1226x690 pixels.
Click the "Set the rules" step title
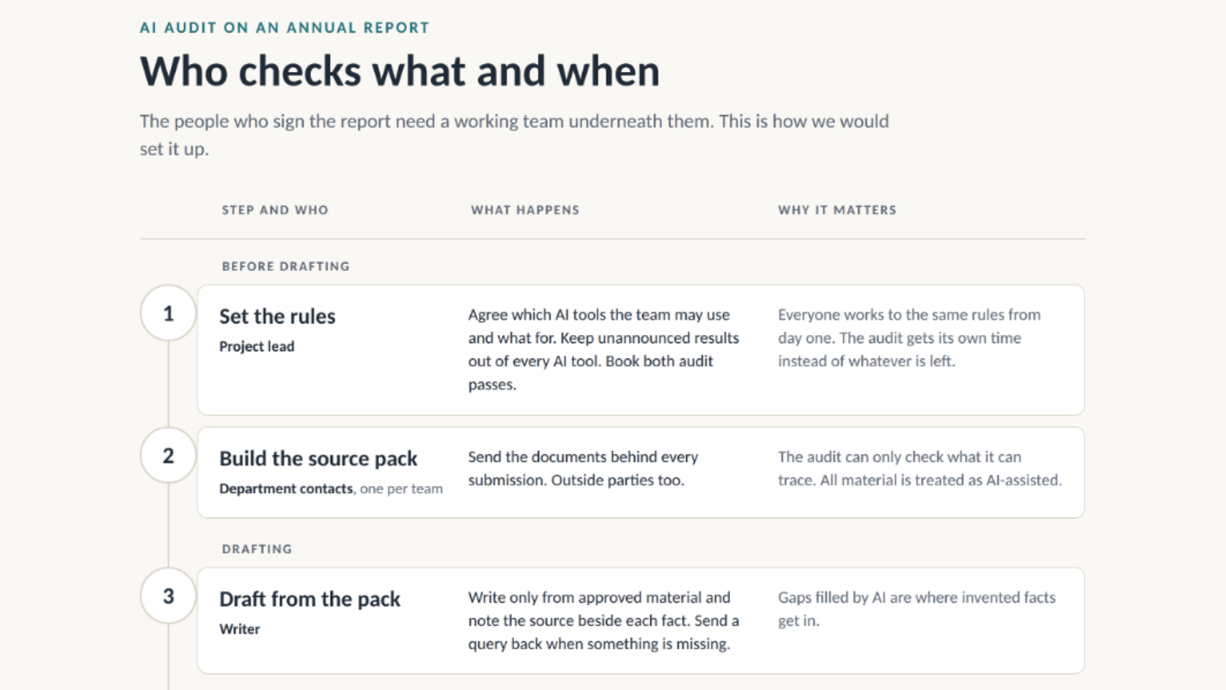click(x=277, y=316)
